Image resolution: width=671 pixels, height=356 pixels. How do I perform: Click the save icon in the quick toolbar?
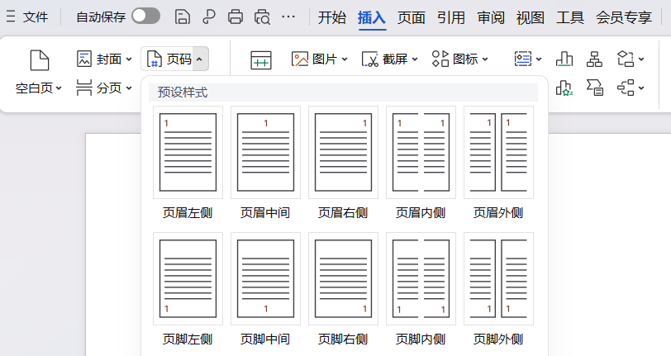coord(183,17)
